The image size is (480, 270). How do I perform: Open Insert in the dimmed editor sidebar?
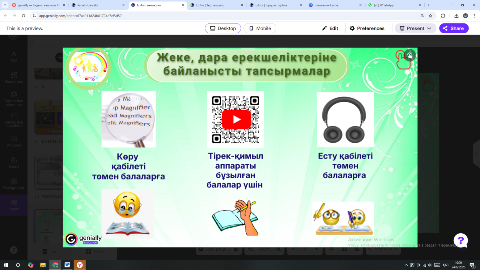point(14,163)
